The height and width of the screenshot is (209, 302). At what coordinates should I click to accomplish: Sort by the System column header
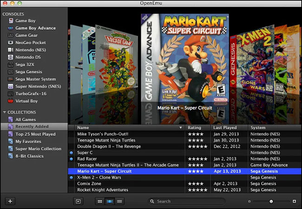[x=275, y=128]
